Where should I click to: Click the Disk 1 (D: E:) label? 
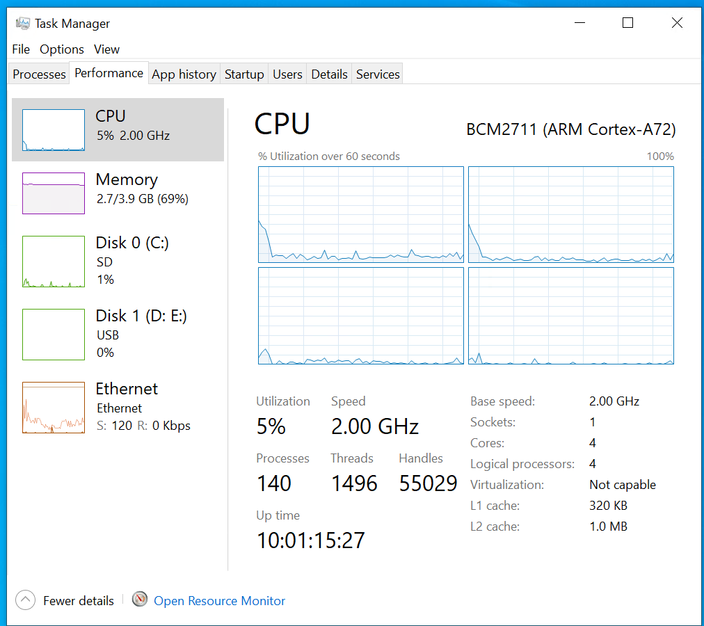pyautogui.click(x=141, y=316)
